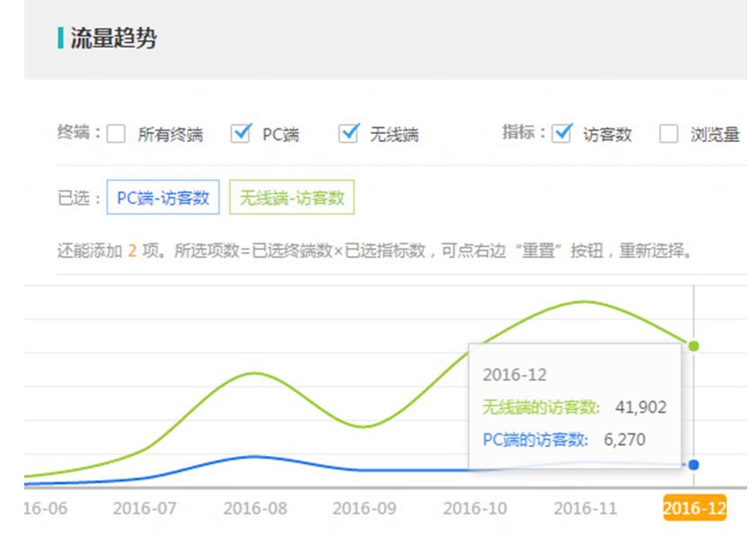The width and height of the screenshot is (756, 543).
Task: Select 2016-07 on the x-axis
Action: (x=145, y=508)
